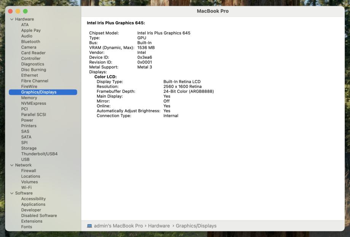The height and width of the screenshot is (237, 350).
Task: Collapse the Hardware section chevron
Action: (12, 19)
